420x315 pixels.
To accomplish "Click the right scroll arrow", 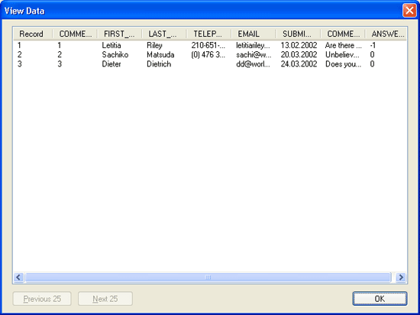I will (x=401, y=277).
